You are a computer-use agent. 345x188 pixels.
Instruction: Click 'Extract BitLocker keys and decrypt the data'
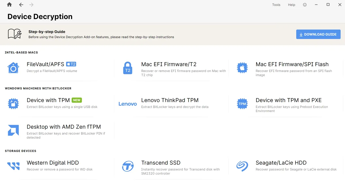tap(175, 107)
